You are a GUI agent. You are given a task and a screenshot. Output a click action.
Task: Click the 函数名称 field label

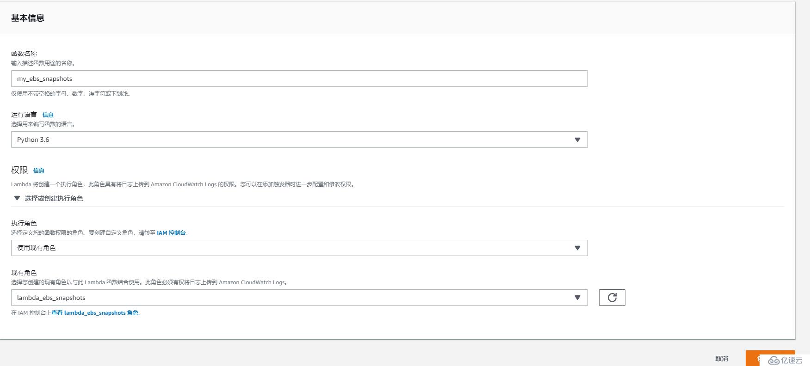[x=24, y=54]
